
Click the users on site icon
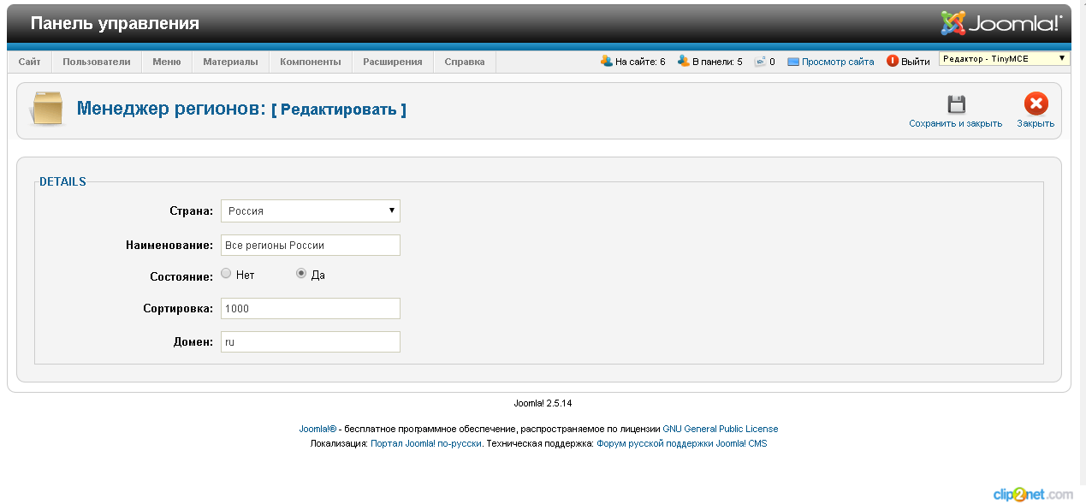607,61
